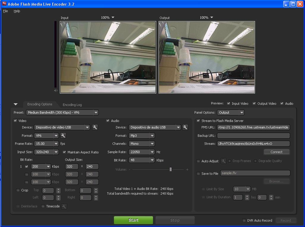
Task: Click the Input video preview
Action: [108, 57]
